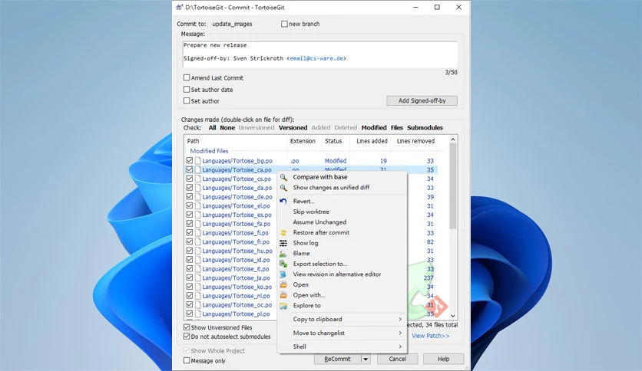Viewport: 642px width, 371px height.
Task: Choose View revision in alternative editor
Action: [343, 274]
